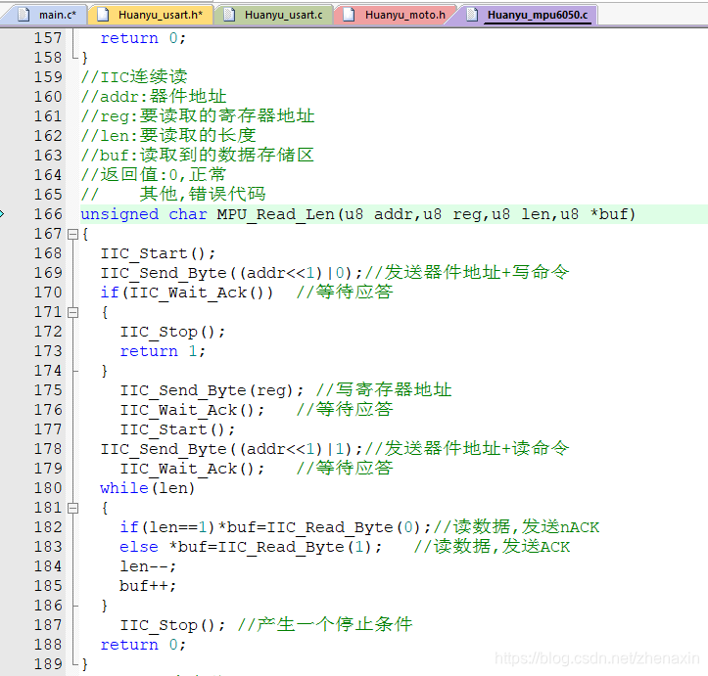Image resolution: width=708 pixels, height=676 pixels.
Task: Click line number 166 in the gutter
Action: 48,214
